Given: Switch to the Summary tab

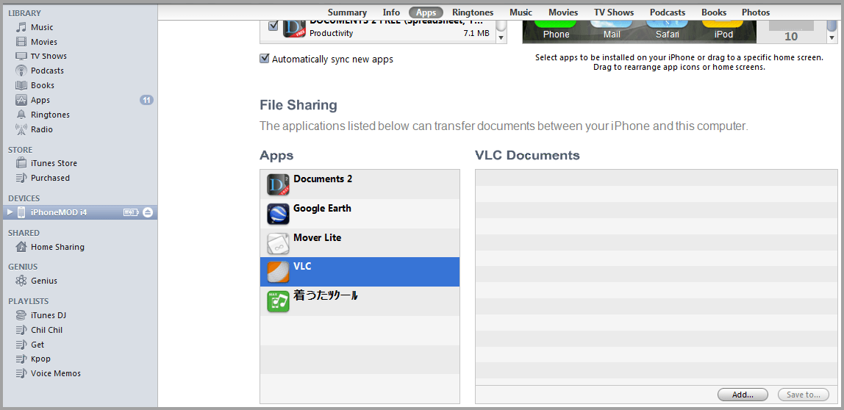Looking at the screenshot, I should 347,12.
